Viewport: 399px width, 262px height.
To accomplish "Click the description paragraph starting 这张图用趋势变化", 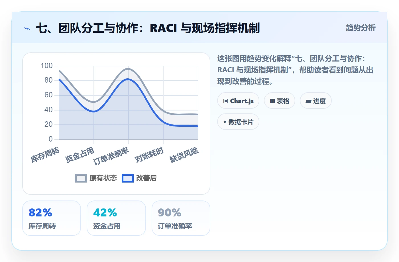I will pyautogui.click(x=295, y=70).
